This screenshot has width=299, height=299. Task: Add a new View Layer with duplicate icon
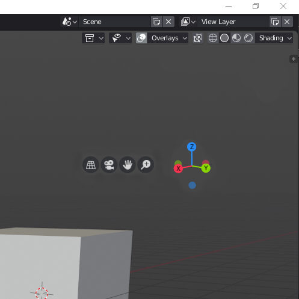(275, 22)
